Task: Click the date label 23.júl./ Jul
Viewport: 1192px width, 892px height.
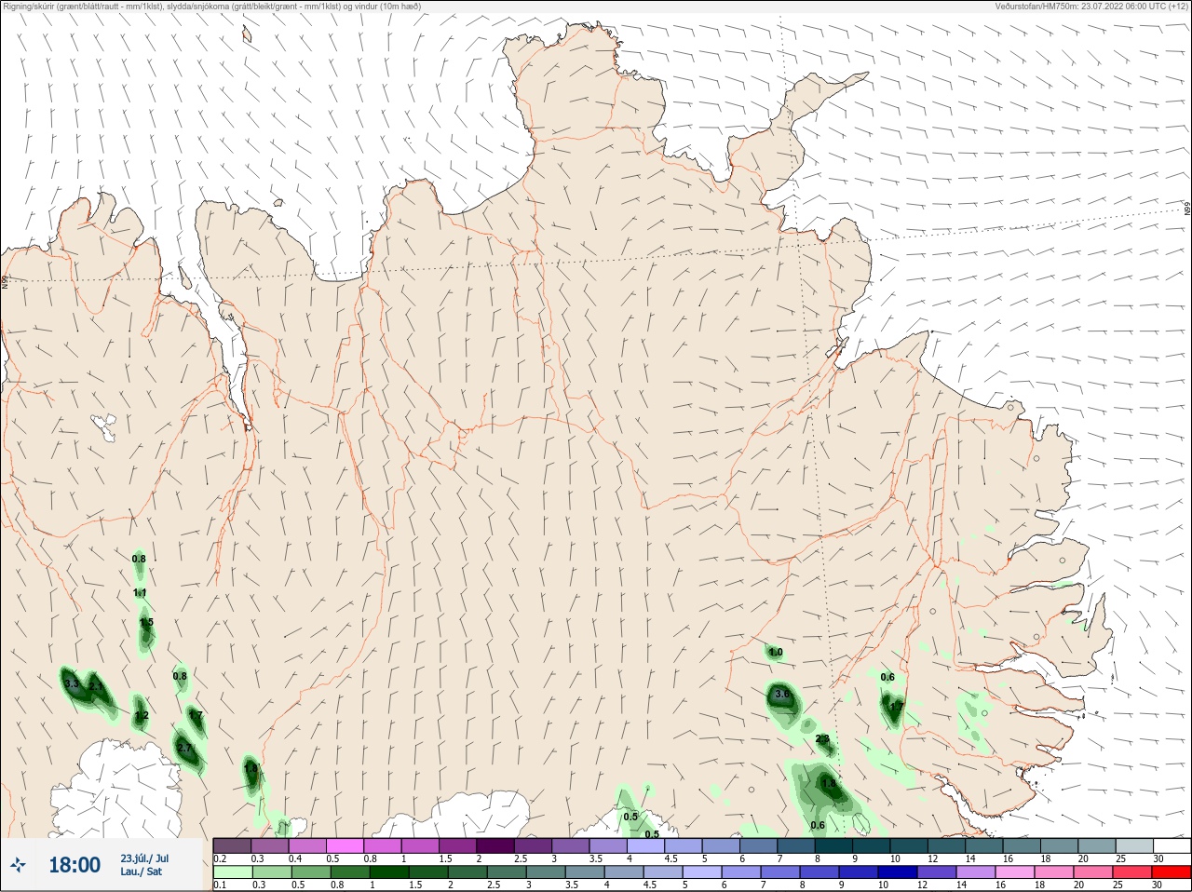Action: tap(144, 858)
